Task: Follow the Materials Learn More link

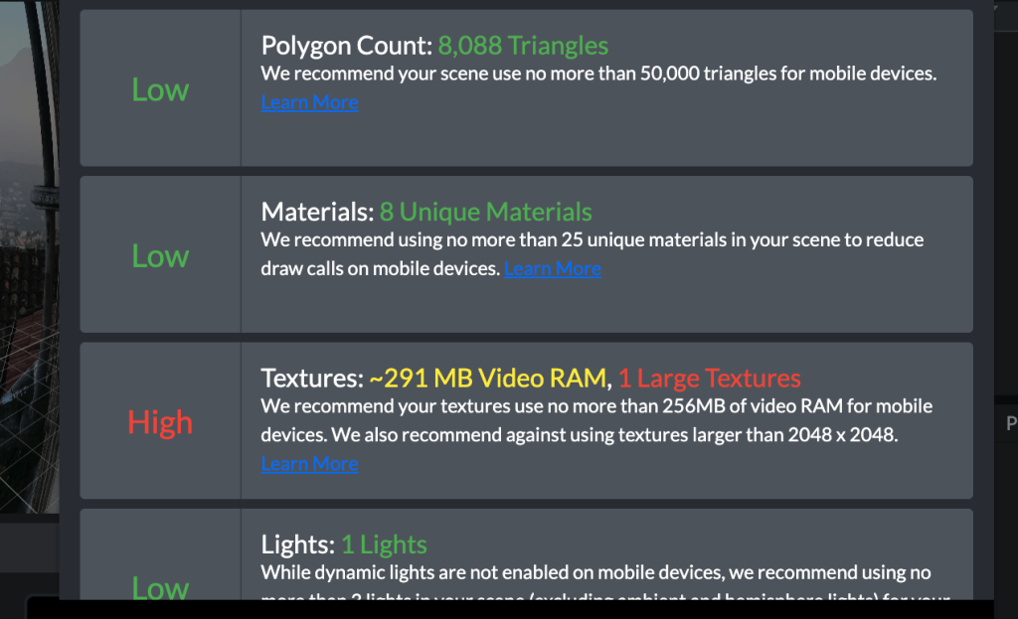Action: tap(552, 268)
